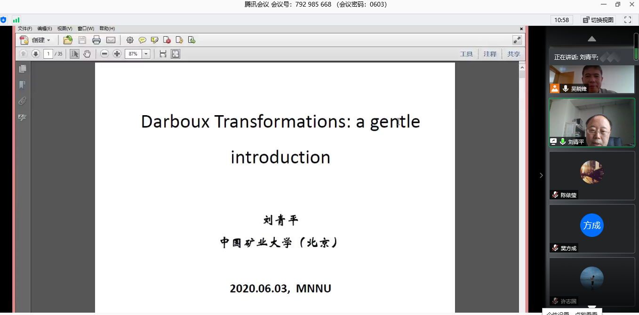Click the sticky note comment icon
639x315 pixels.
tap(142, 40)
